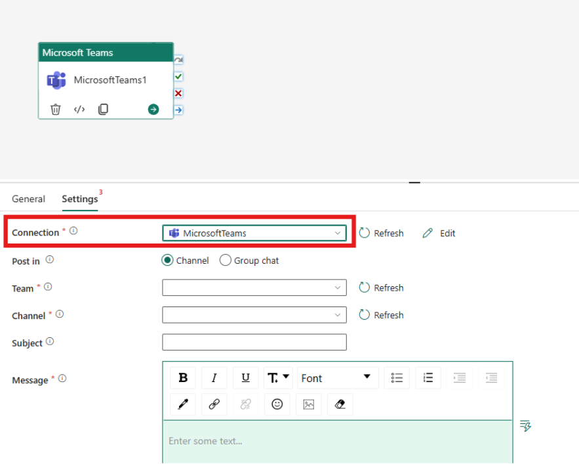Switch to the General tab
Viewport: 579px width, 464px height.
(28, 198)
